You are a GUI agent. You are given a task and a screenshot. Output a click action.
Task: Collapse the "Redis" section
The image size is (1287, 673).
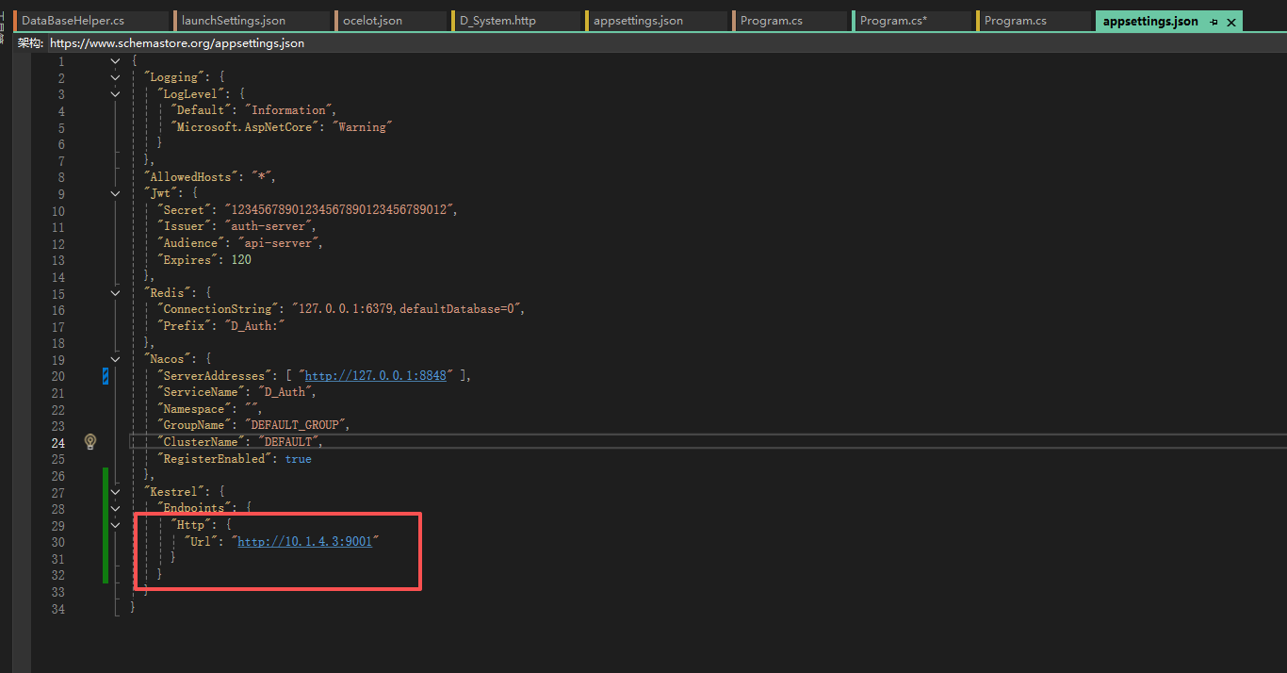click(115, 293)
